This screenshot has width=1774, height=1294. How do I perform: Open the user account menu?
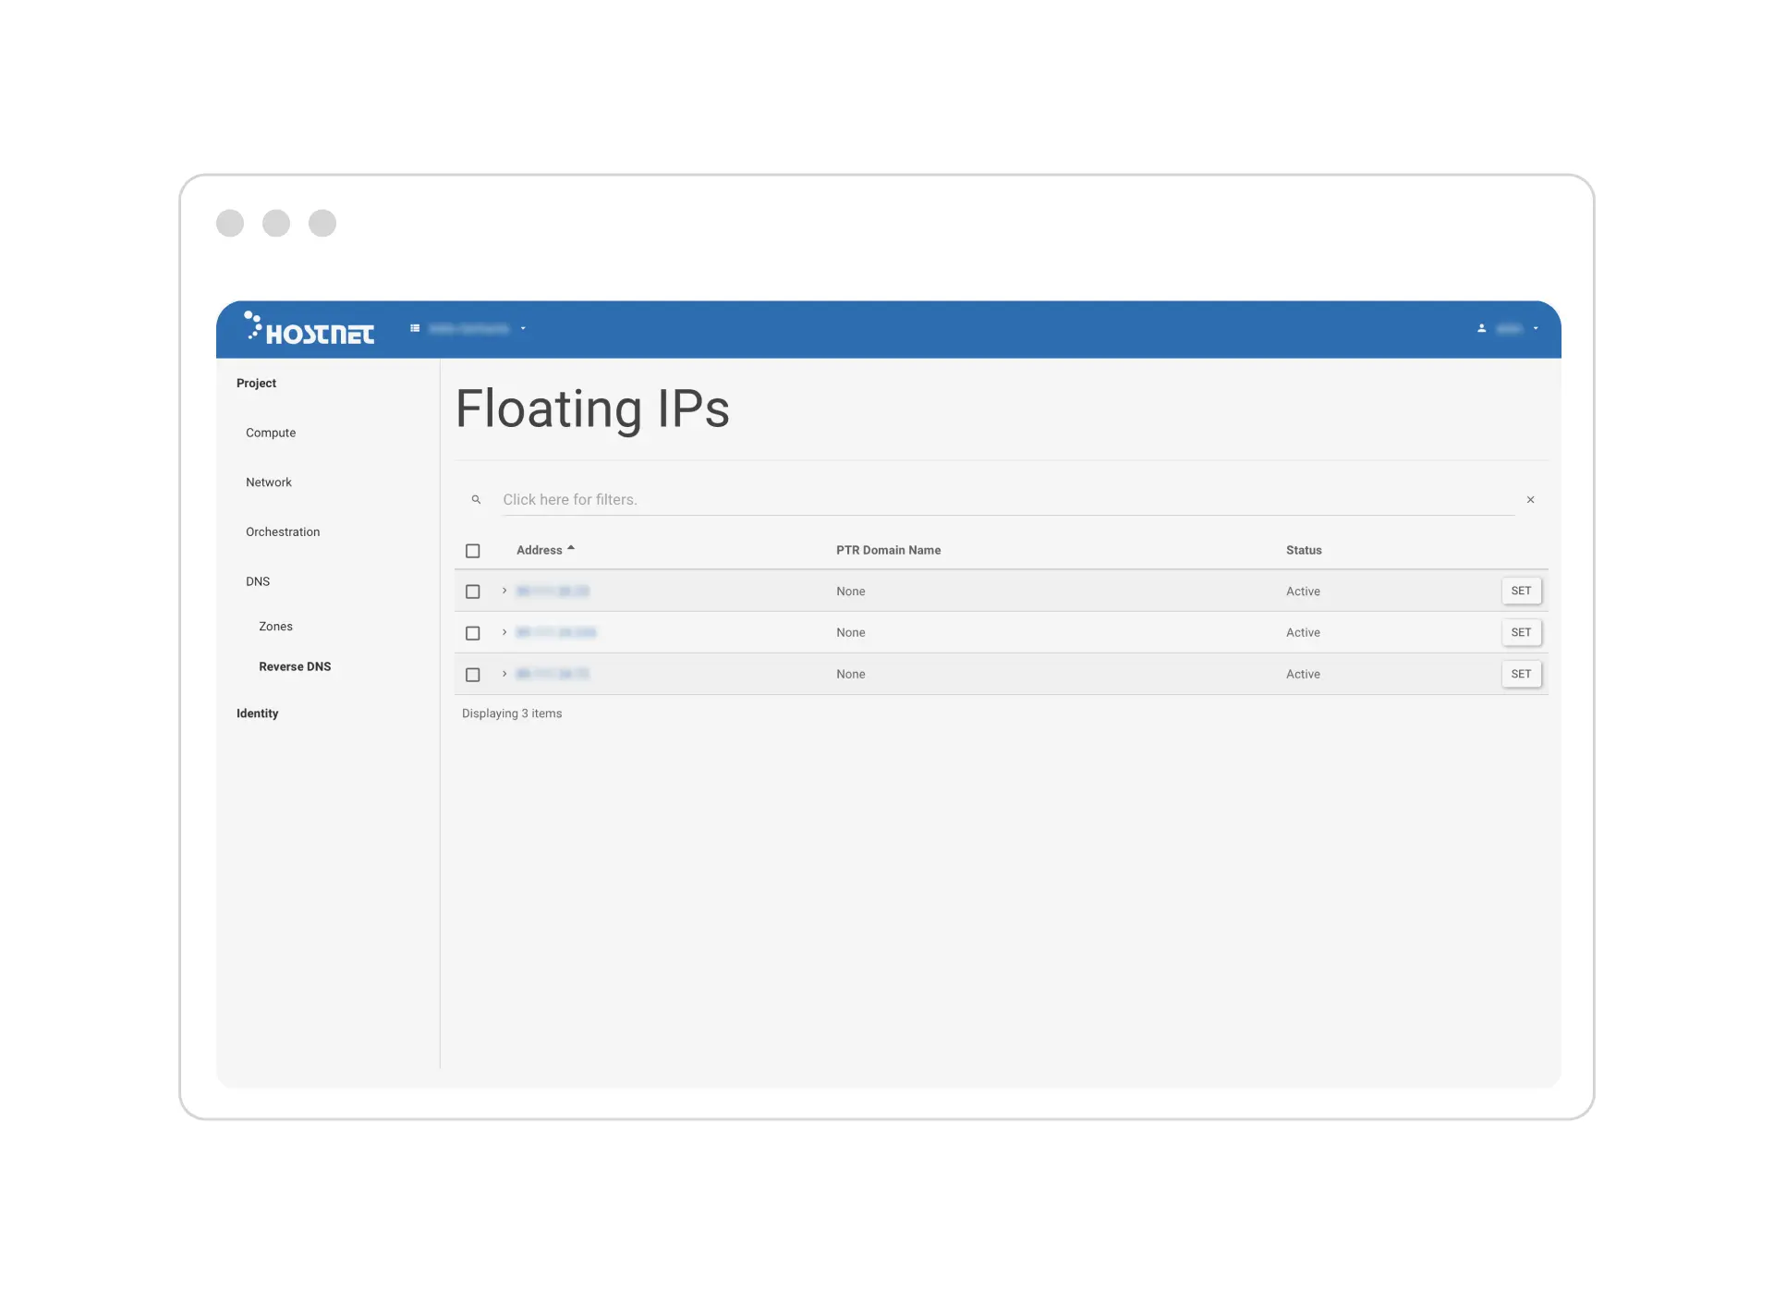(x=1508, y=328)
